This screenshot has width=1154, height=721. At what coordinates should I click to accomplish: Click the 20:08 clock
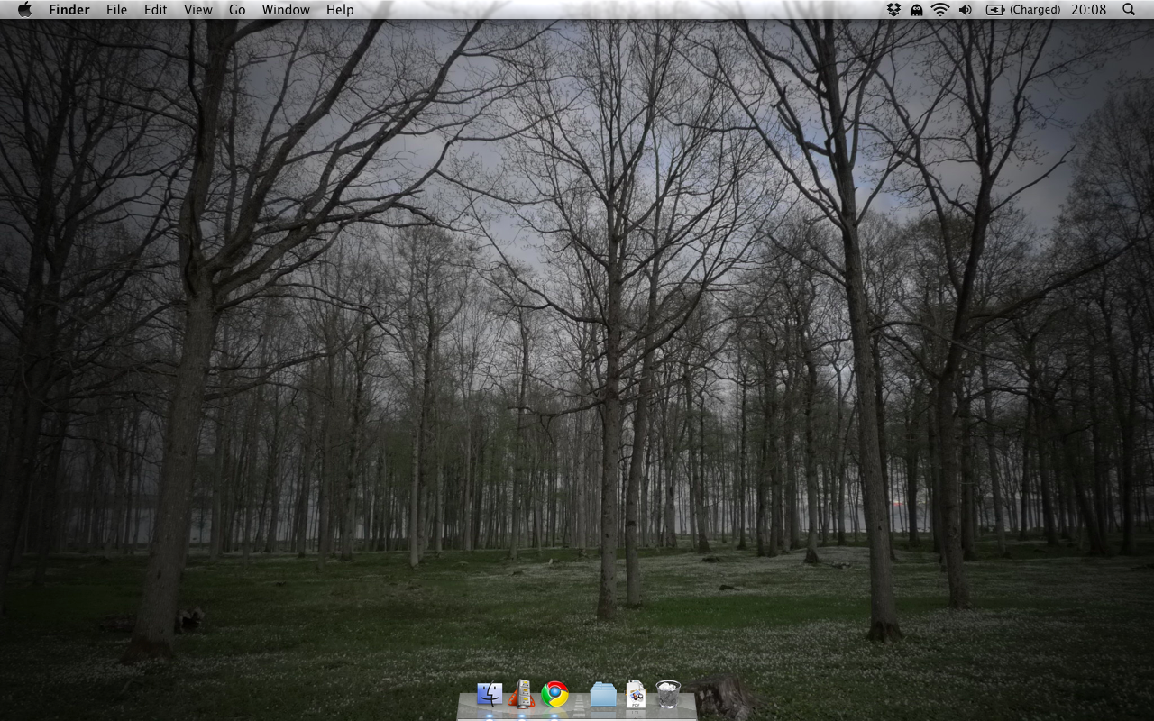[1088, 9]
